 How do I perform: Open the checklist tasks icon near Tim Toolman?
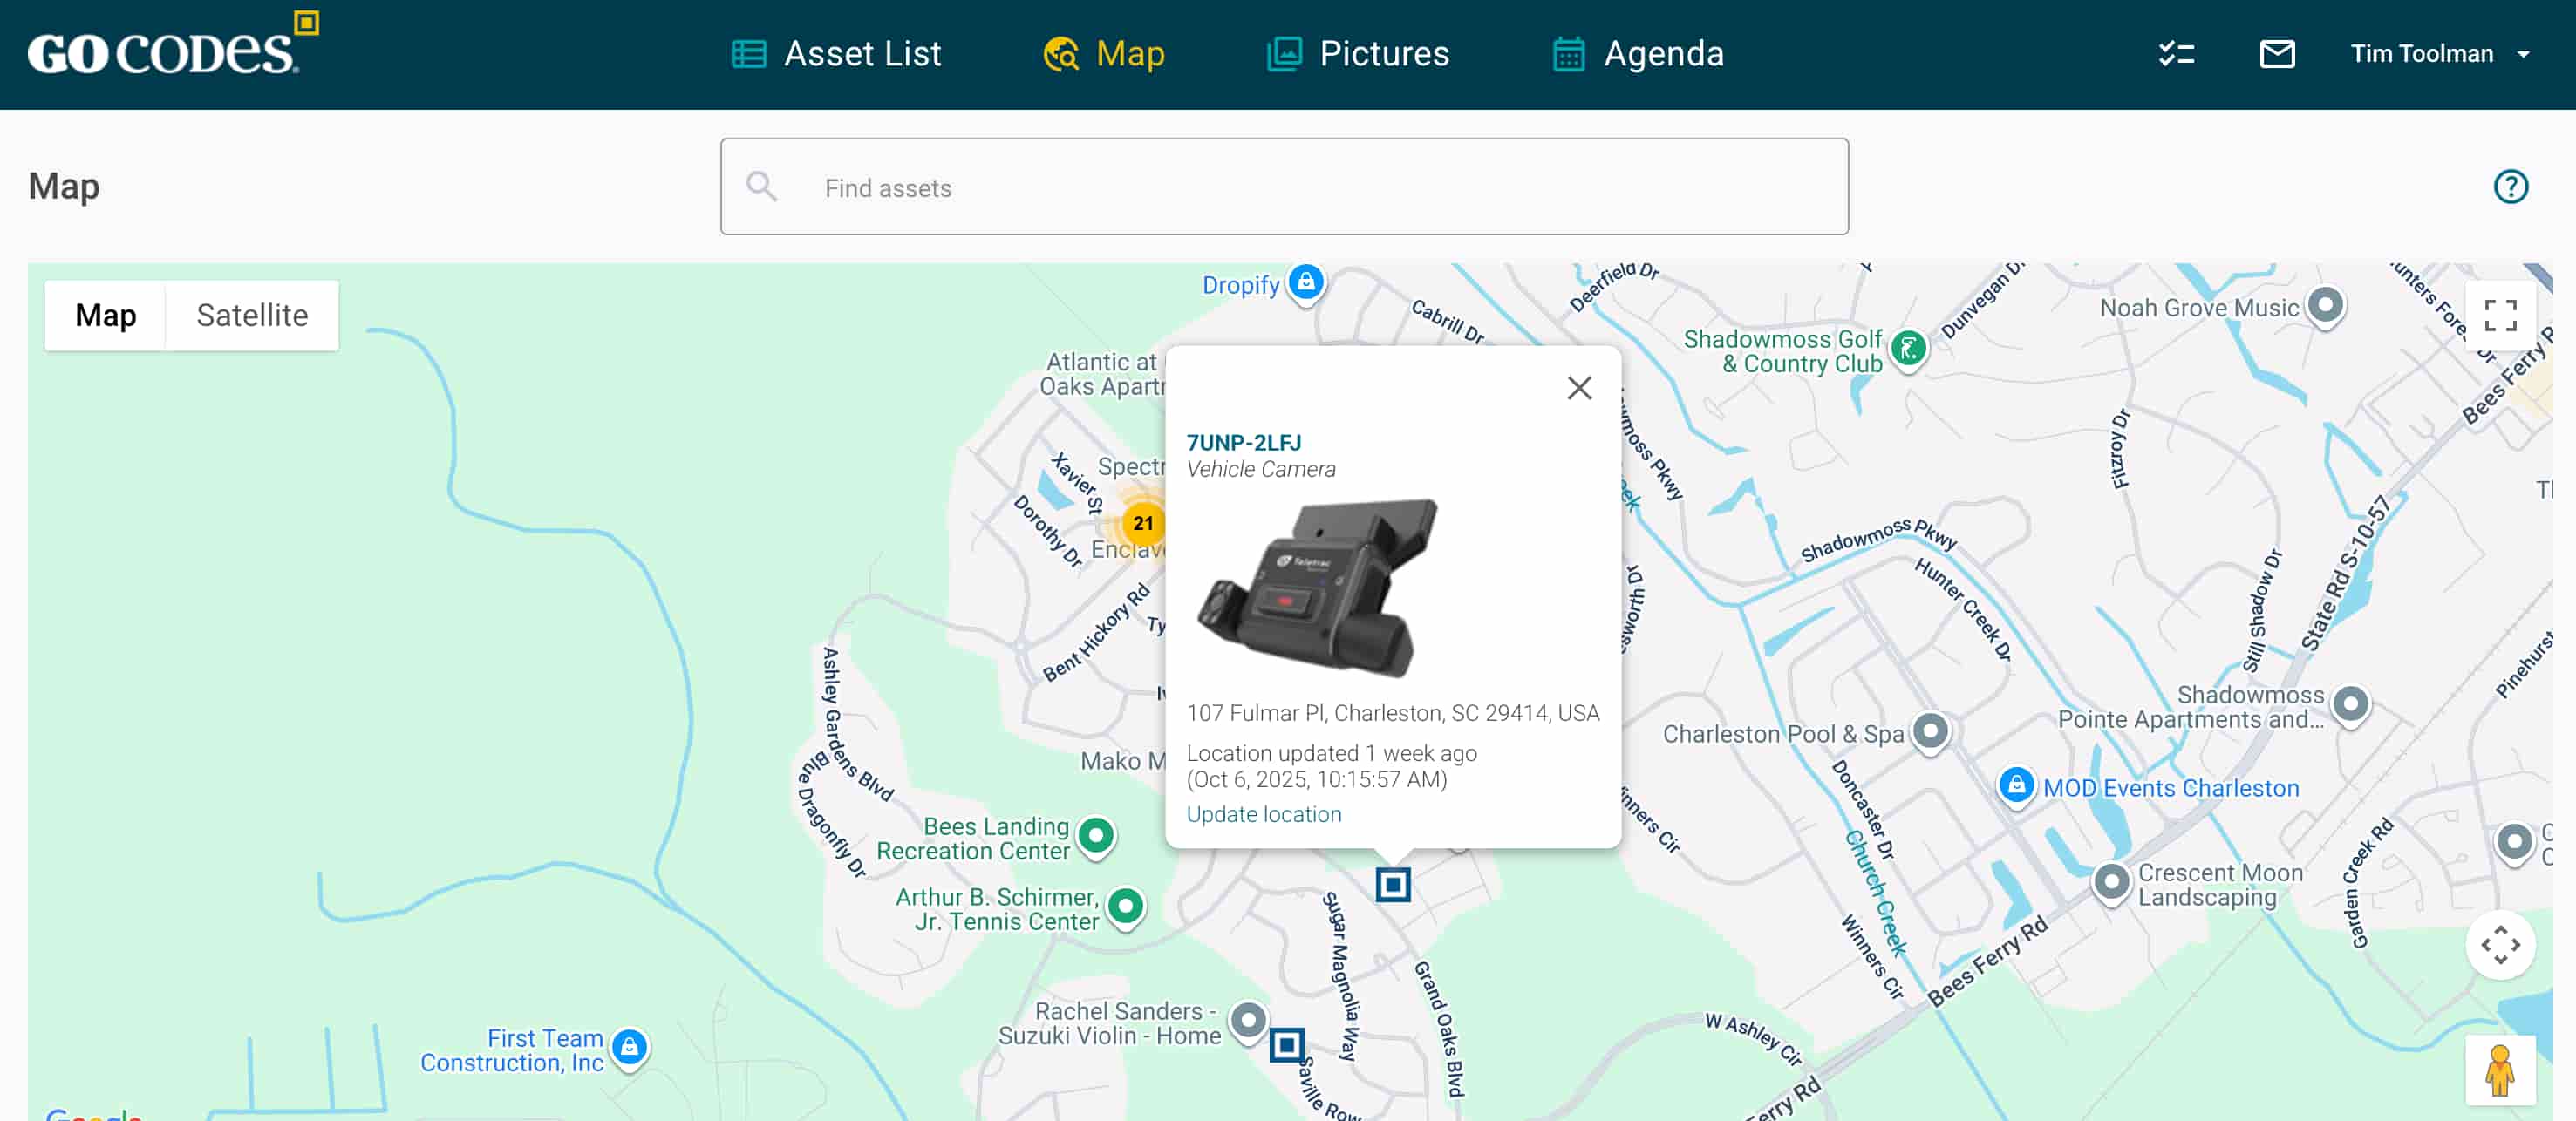click(x=2176, y=54)
